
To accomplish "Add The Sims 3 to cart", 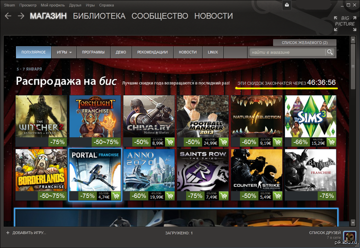I will 331,142.
